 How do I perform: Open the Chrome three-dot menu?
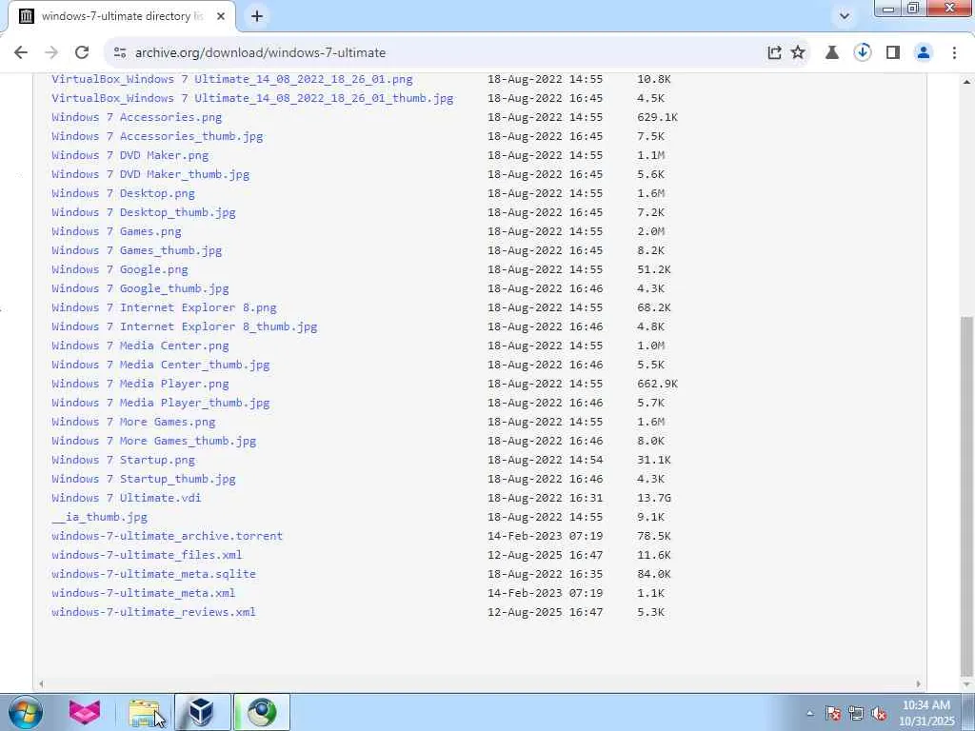(954, 53)
